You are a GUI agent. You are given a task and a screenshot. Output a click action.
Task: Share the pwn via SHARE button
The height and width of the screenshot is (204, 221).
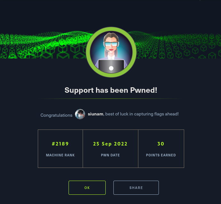136,188
